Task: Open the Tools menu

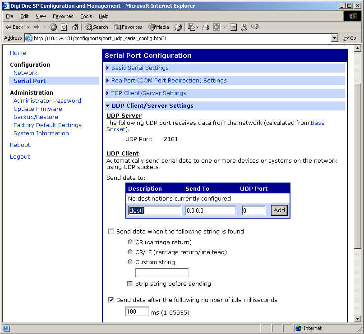Action: [86, 16]
